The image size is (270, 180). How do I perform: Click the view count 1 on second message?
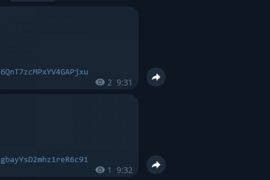pyautogui.click(x=109, y=170)
